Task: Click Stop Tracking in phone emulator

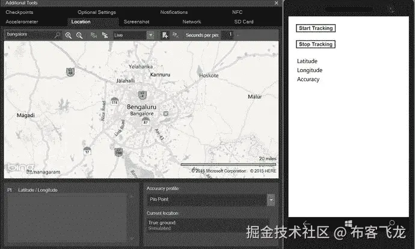Action: [x=316, y=44]
